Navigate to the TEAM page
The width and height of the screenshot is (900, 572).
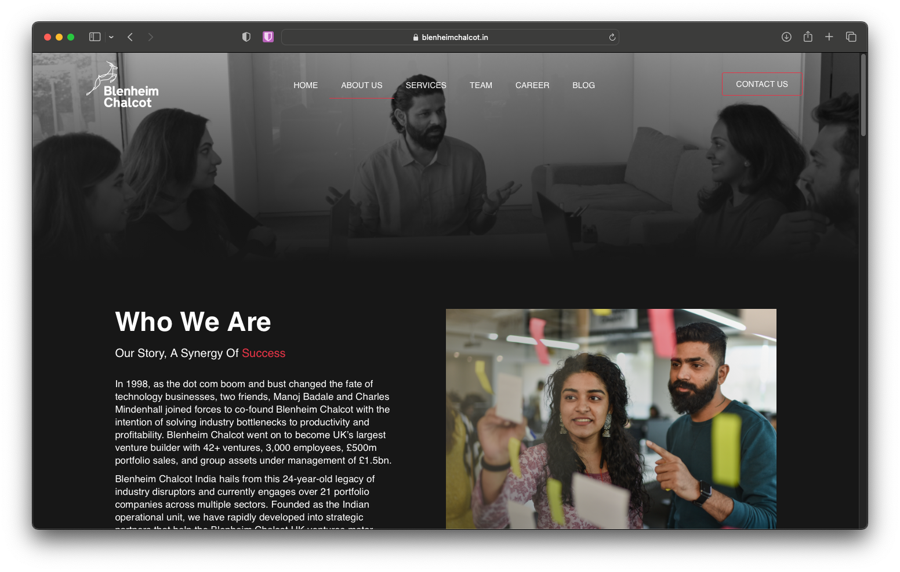(481, 85)
